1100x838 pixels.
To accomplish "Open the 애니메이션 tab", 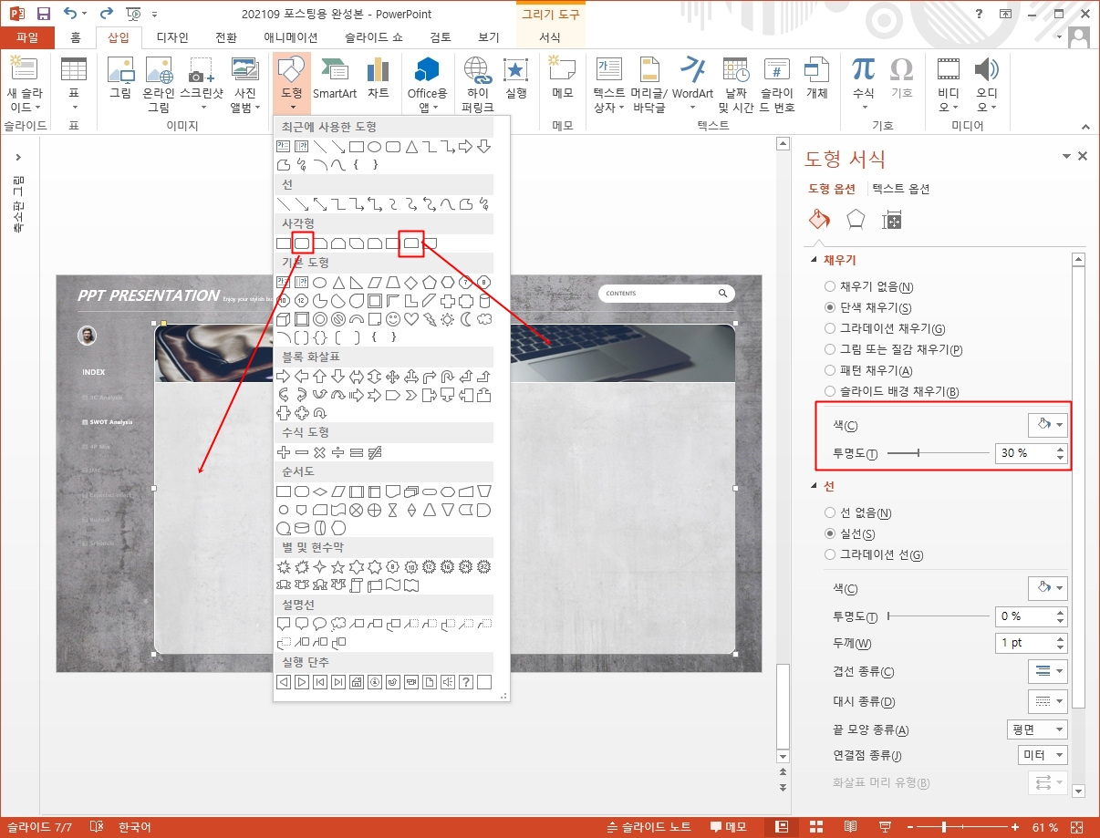I will click(x=291, y=37).
